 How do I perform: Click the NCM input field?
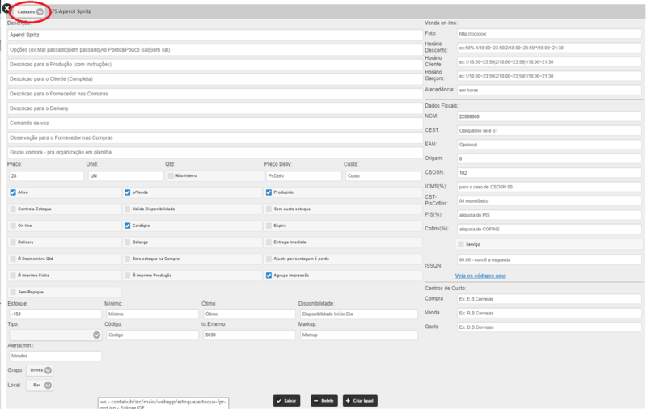pyautogui.click(x=549, y=116)
